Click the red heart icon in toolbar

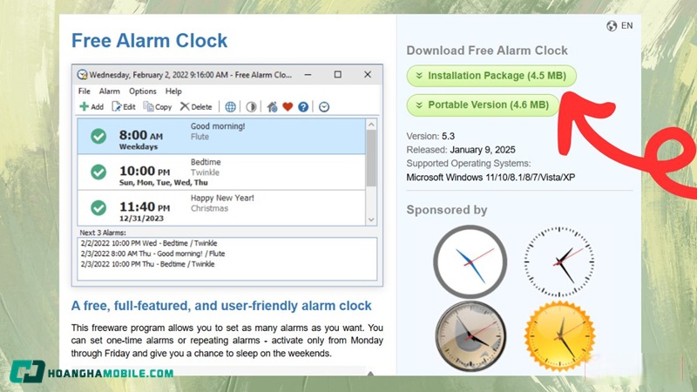click(288, 107)
